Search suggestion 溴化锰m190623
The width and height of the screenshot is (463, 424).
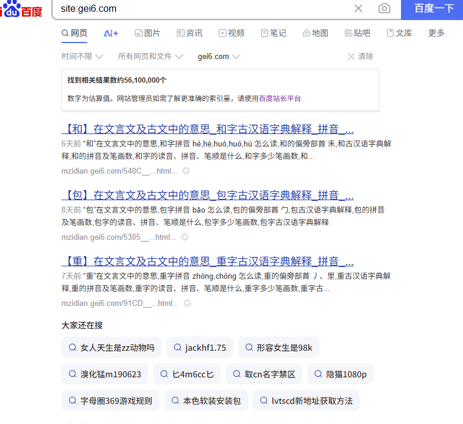point(105,374)
